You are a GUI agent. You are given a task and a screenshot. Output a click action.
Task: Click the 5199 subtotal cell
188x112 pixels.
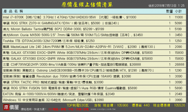(x=178, y=29)
